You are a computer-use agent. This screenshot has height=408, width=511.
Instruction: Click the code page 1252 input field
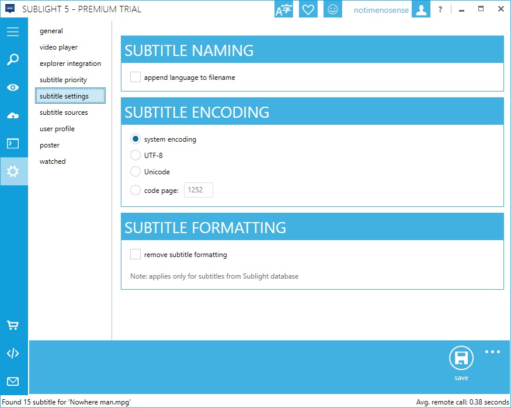pyautogui.click(x=199, y=190)
